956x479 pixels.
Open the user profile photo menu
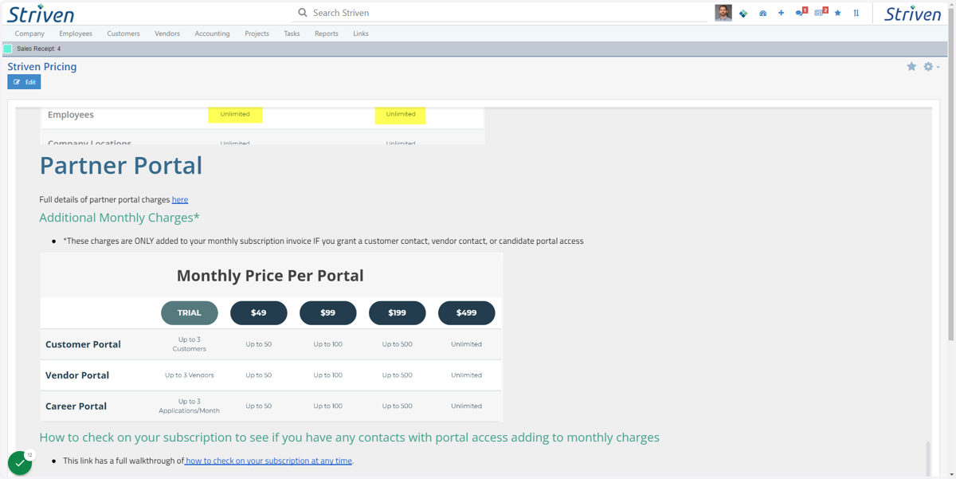point(723,13)
